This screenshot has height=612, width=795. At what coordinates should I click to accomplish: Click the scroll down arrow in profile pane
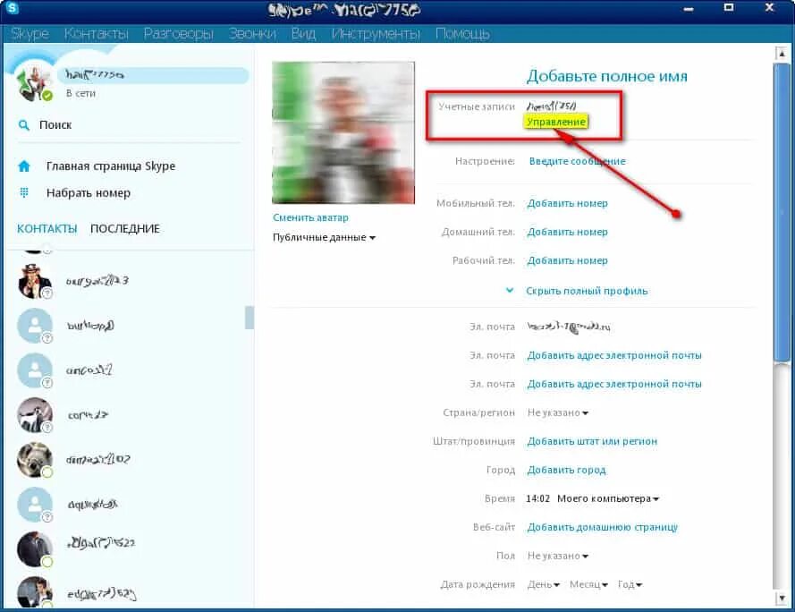(x=782, y=599)
